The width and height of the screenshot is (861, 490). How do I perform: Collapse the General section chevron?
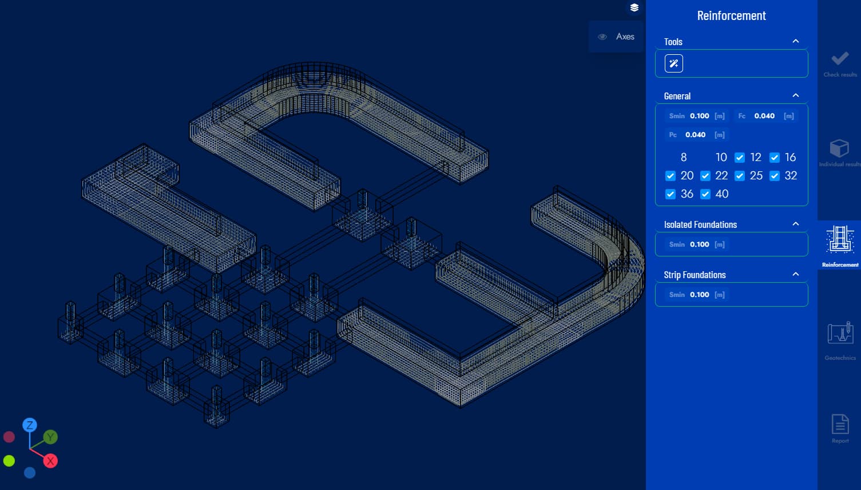pos(795,95)
